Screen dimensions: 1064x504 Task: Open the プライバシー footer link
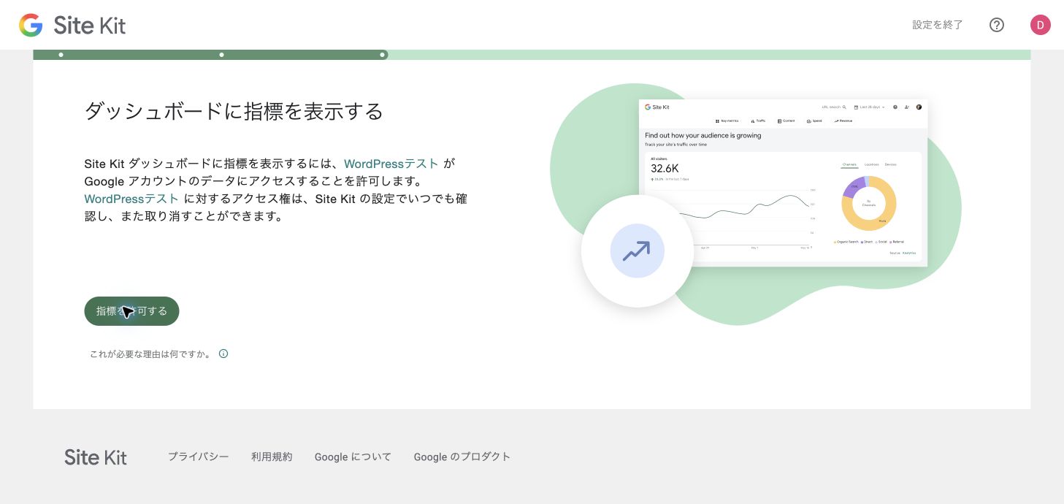(199, 457)
